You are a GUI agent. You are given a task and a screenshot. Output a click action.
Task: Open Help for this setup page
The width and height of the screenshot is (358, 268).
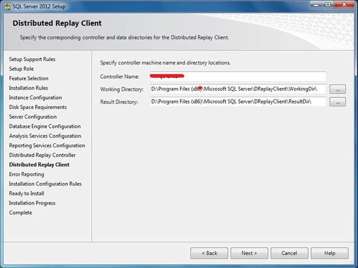pos(329,253)
